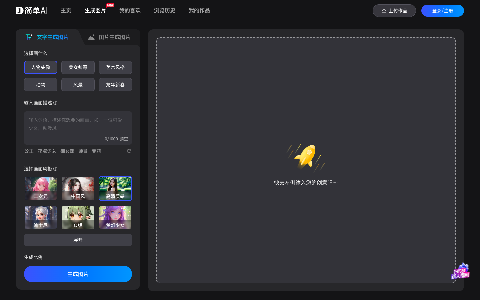Select the 龙年新春 category option

pos(115,84)
